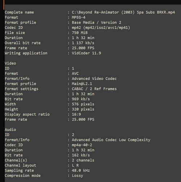The image size is (181, 182).
Task: Click the complete name file path value
Action: pos(123,12)
